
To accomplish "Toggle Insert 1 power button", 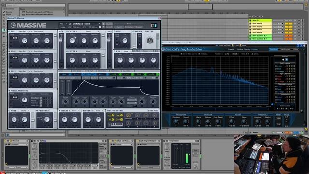I will [60, 111].
